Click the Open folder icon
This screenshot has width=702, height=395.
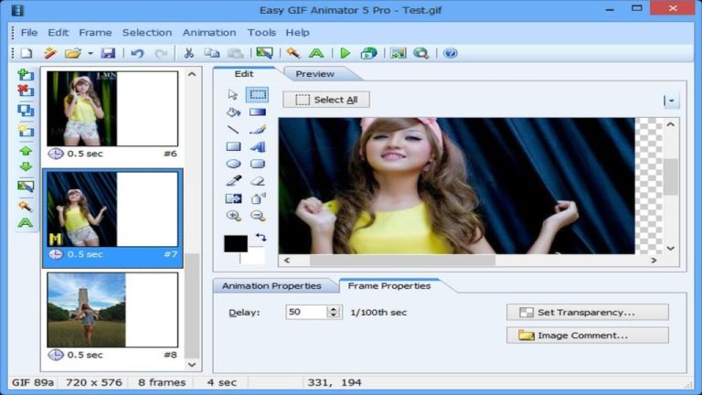pos(72,53)
